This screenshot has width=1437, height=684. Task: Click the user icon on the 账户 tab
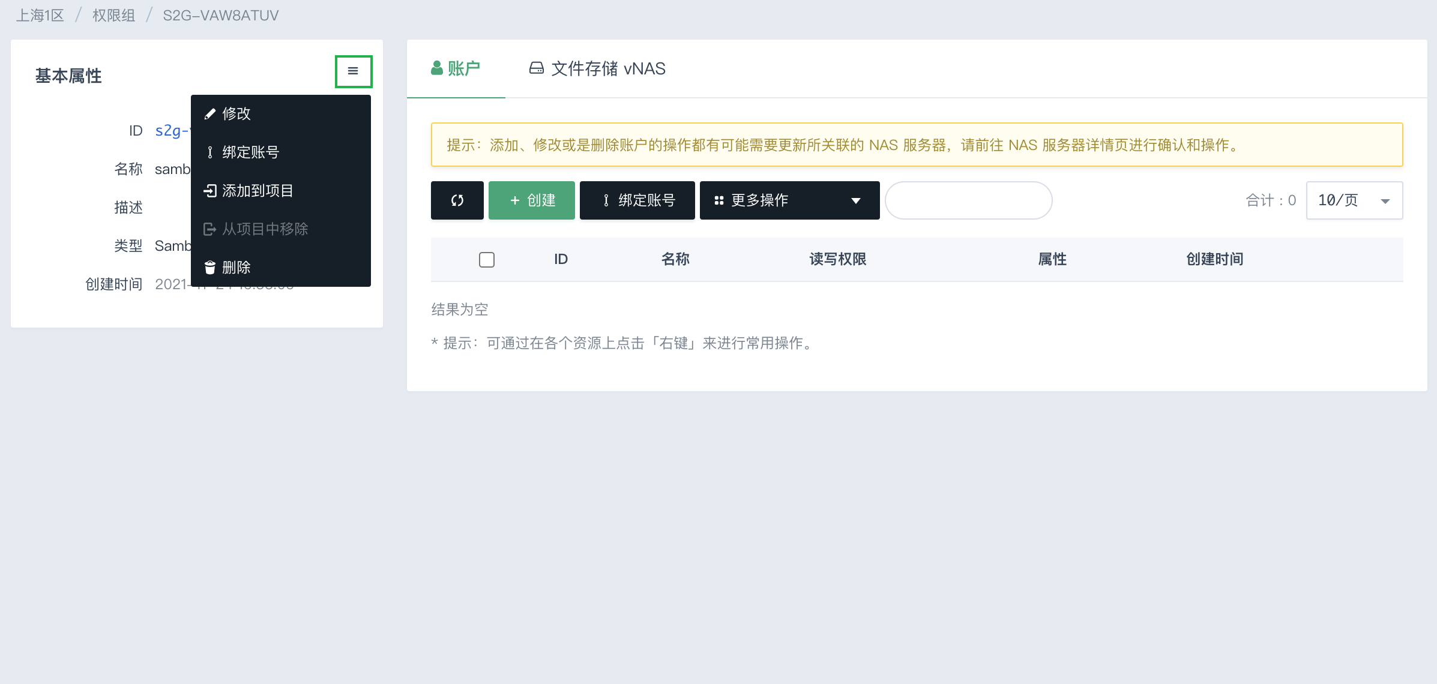point(437,68)
